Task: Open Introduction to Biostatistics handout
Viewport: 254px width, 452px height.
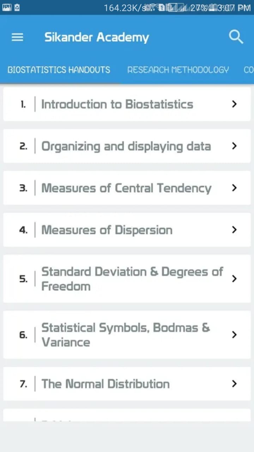Action: tap(117, 104)
